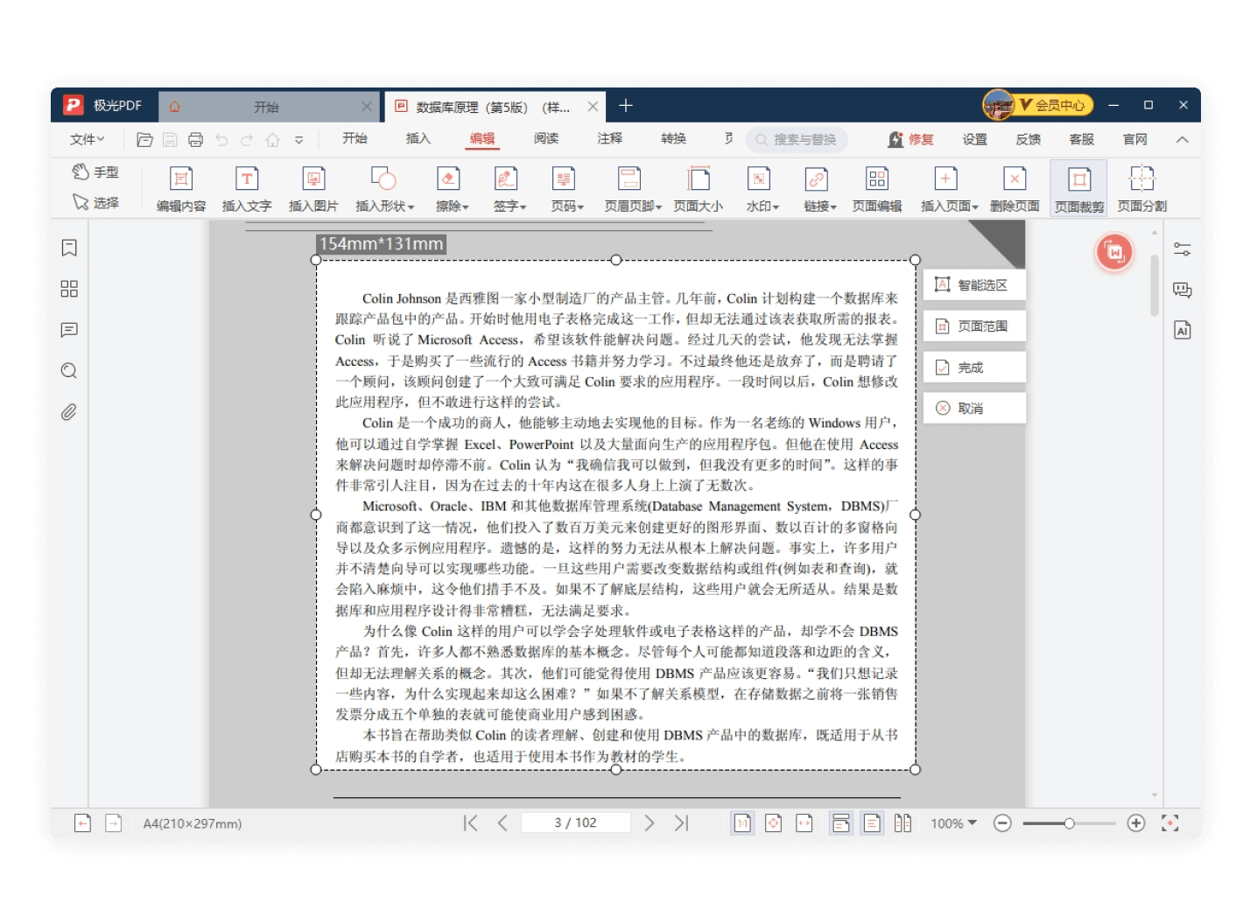Switch to the 阅读 ribbon tab
The image size is (1250, 924).
pyautogui.click(x=546, y=138)
